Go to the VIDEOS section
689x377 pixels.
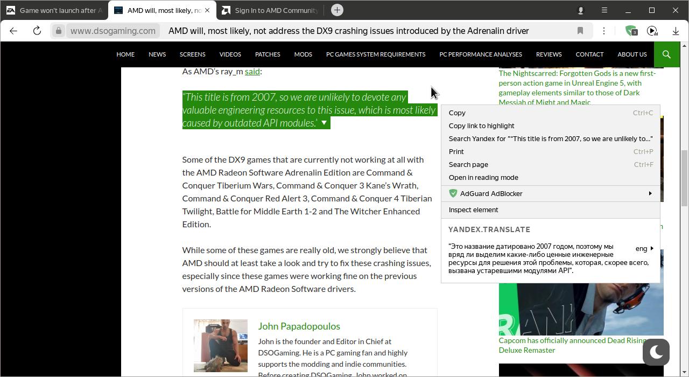click(230, 54)
